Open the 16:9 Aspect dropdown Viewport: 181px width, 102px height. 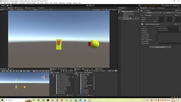point(24,10)
